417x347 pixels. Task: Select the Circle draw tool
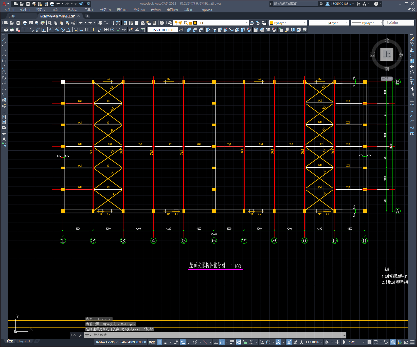(x=4, y=72)
